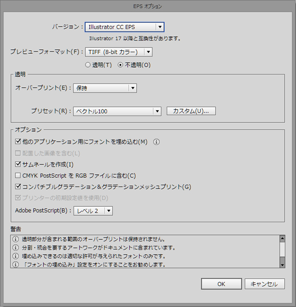Image resolution: width=296 pixels, height=307 pixels.
Task: Click the text Illustrator 17 以降と互換性があります。
Action: point(135,38)
